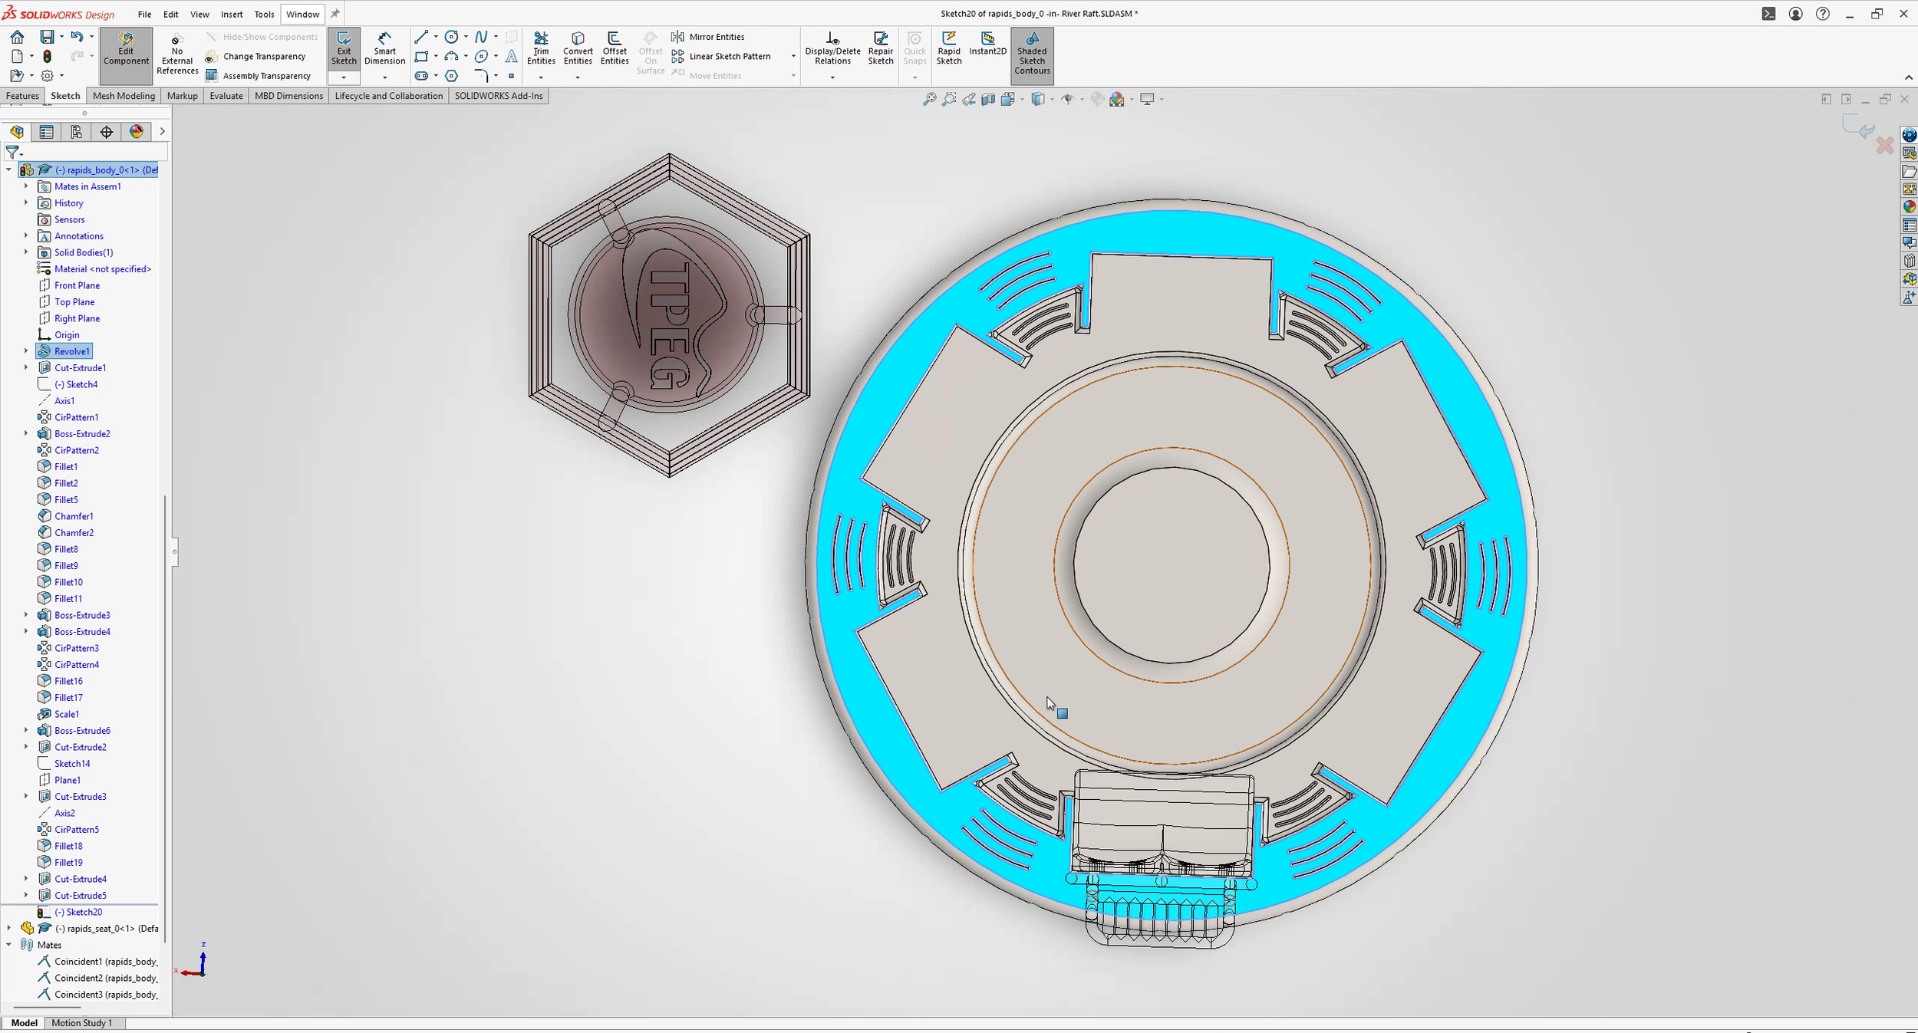1918x1033 pixels.
Task: Open the DisplayManager appearance sphere tab
Action: click(137, 131)
